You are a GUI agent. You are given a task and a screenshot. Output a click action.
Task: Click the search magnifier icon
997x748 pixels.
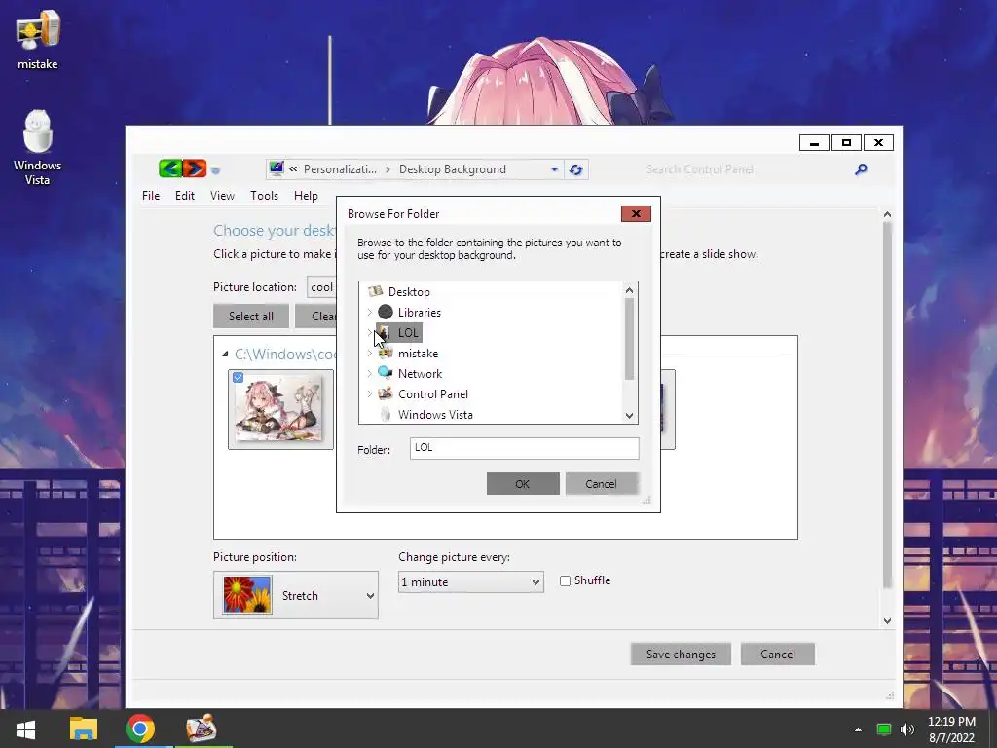pyautogui.click(x=861, y=169)
